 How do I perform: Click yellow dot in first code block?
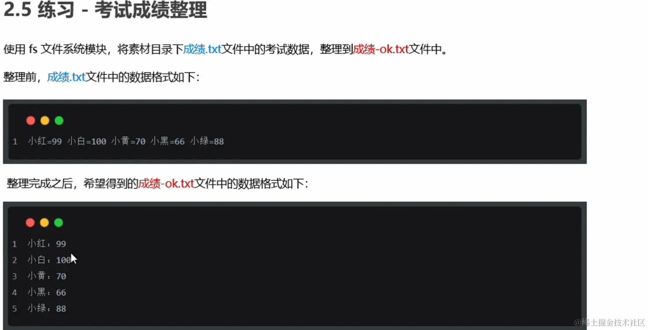(45, 120)
